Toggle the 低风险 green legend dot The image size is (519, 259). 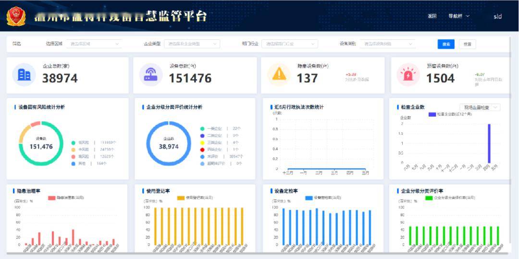[74, 143]
